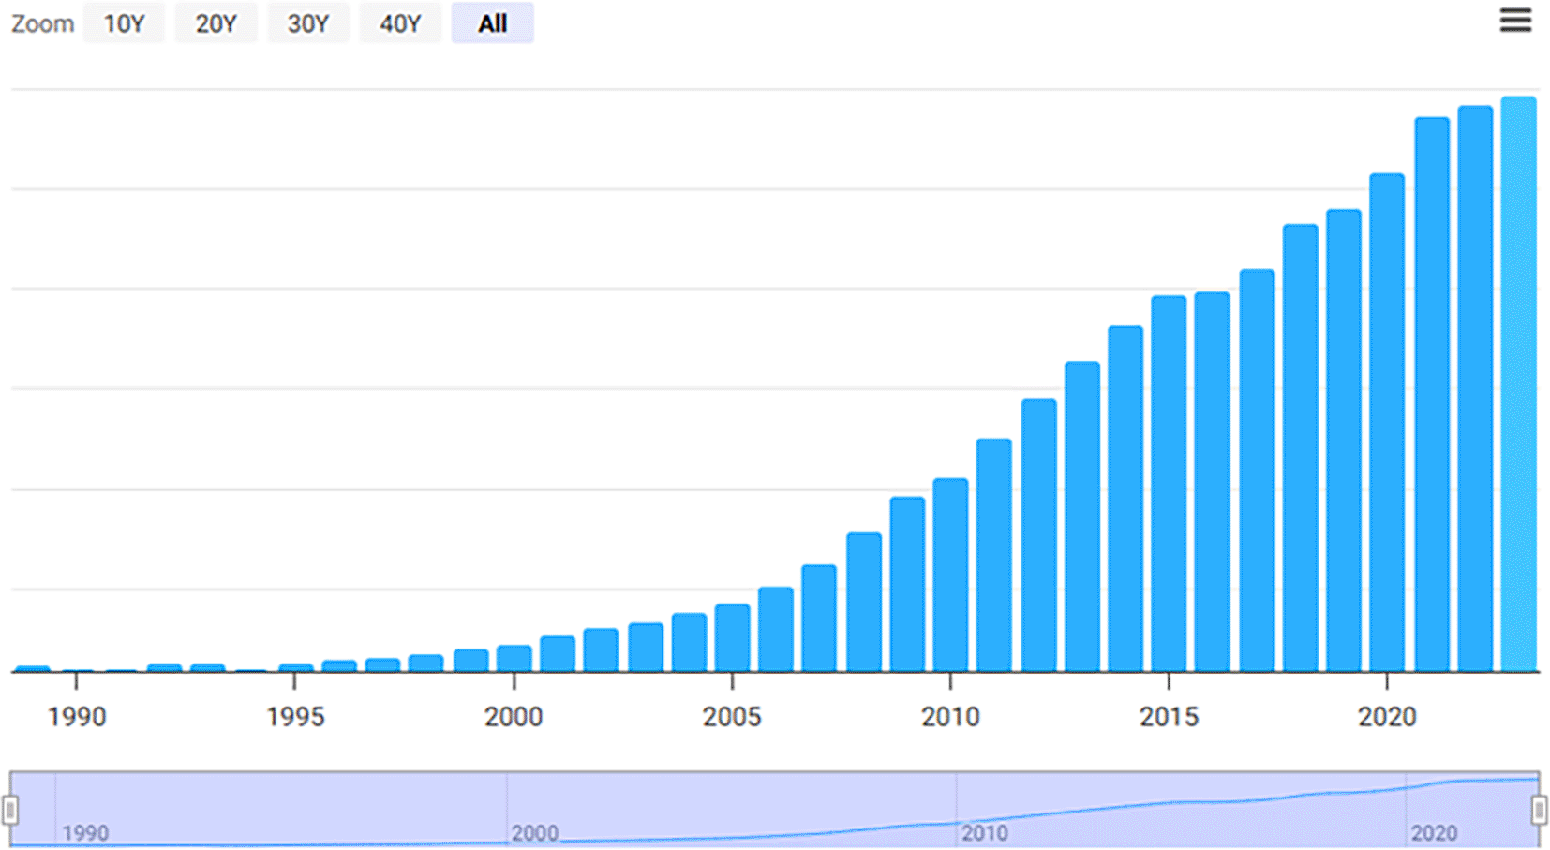Image resolution: width=1550 pixels, height=850 pixels.
Task: Click the 2023 lighter blue bar
Action: [x=1518, y=384]
